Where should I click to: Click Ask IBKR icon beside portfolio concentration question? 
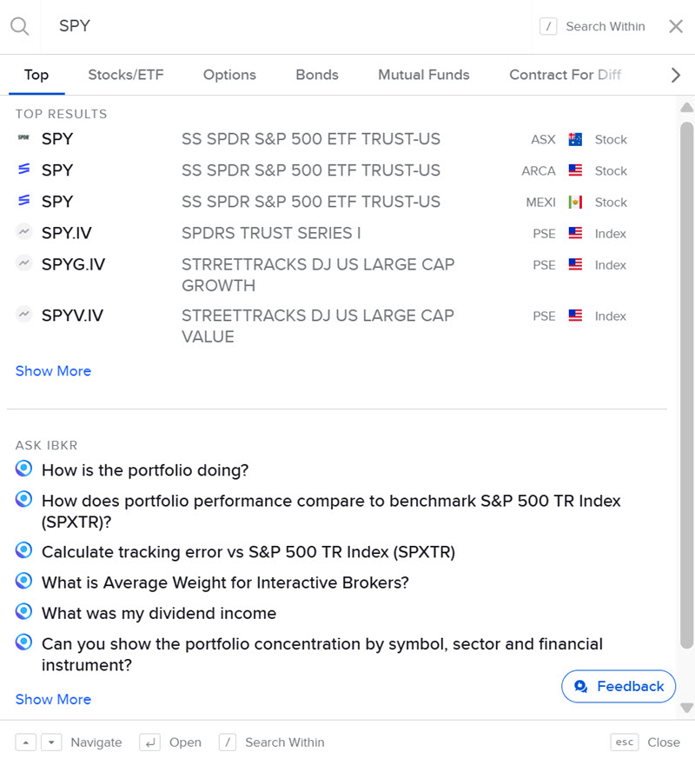(23, 642)
